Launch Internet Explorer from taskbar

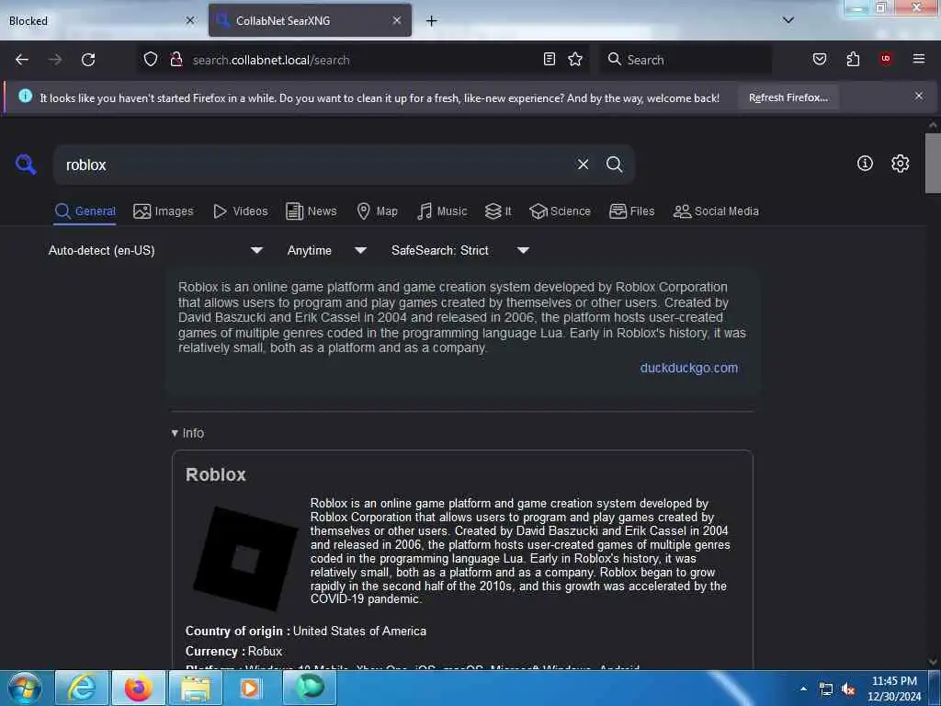pos(82,688)
